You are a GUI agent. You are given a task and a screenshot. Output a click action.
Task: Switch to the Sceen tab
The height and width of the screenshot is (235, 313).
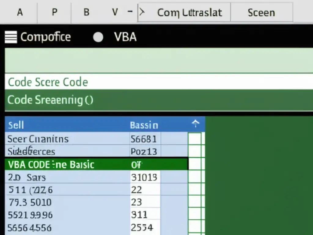261,12
